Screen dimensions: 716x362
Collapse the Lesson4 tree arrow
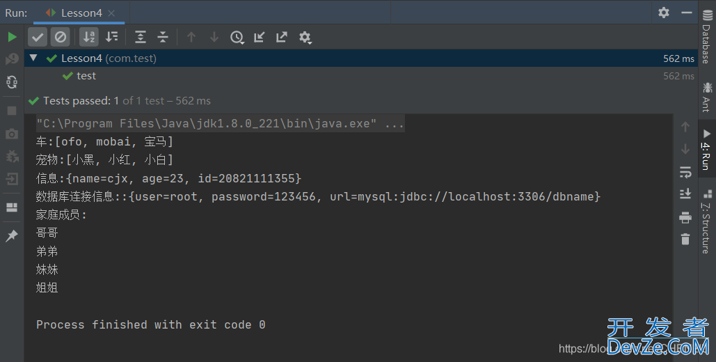tap(33, 58)
